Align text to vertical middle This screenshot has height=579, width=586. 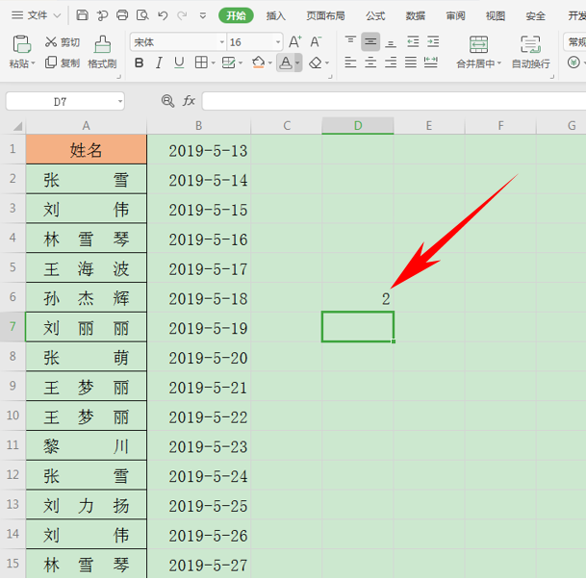370,41
